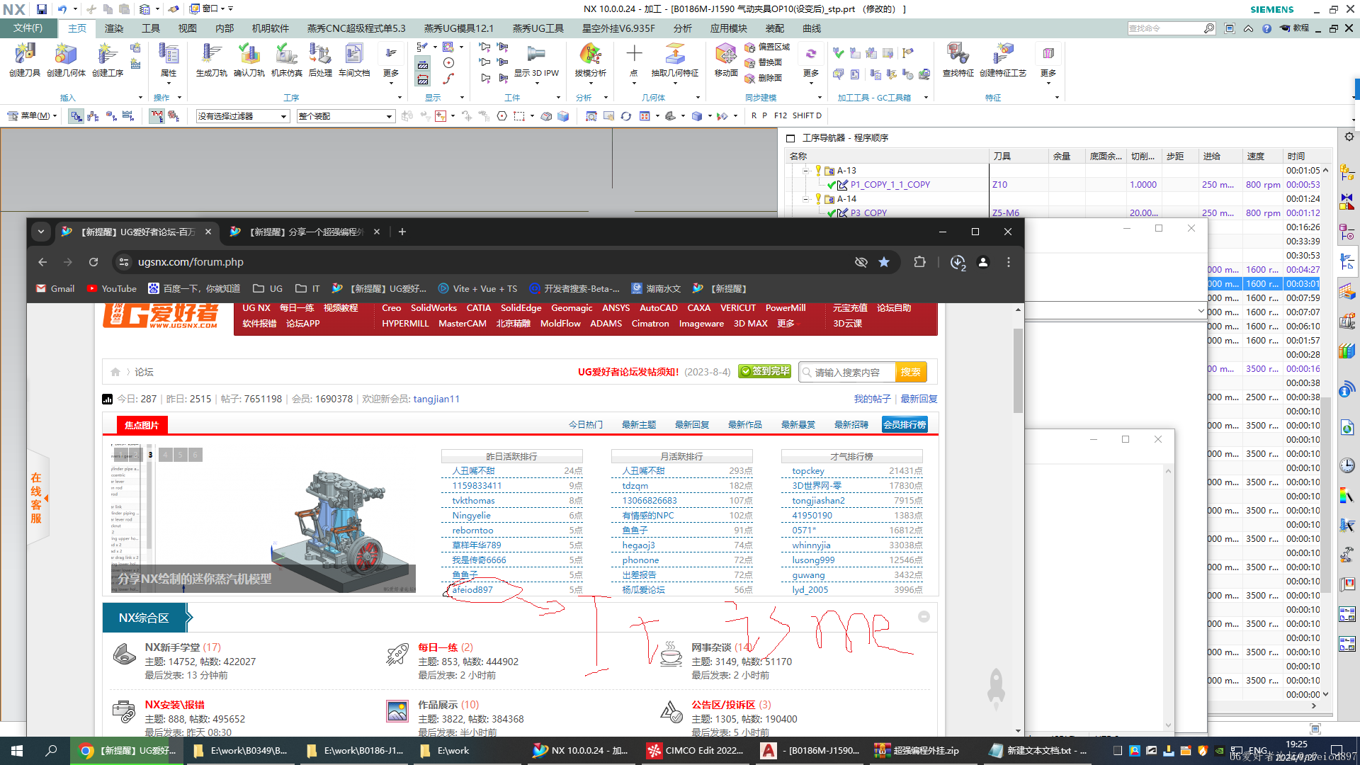This screenshot has height=765, width=1360.
Task: Collapse the A-13 program group node
Action: pos(806,171)
